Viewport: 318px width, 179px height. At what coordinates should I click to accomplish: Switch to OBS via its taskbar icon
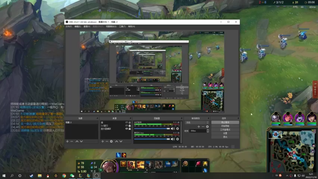tap(97, 176)
